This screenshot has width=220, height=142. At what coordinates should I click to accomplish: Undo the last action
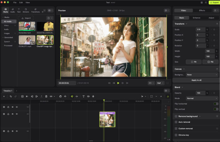click(x=11, y=96)
